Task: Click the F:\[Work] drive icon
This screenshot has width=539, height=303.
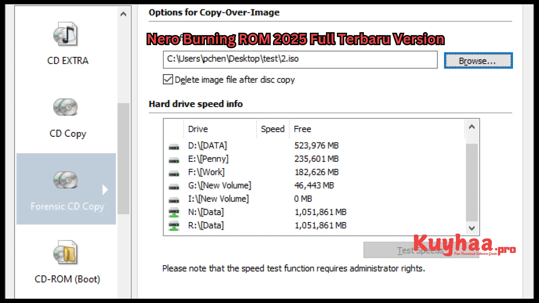Action: tap(174, 173)
